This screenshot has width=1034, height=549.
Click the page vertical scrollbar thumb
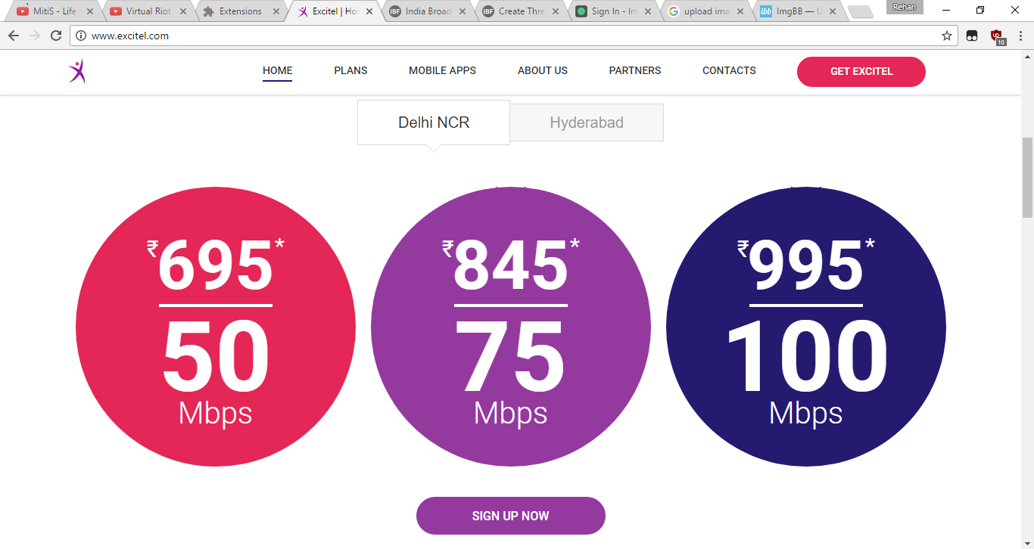tap(1027, 178)
